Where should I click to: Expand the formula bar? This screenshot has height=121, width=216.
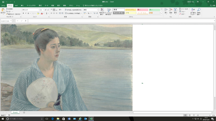click(x=214, y=21)
